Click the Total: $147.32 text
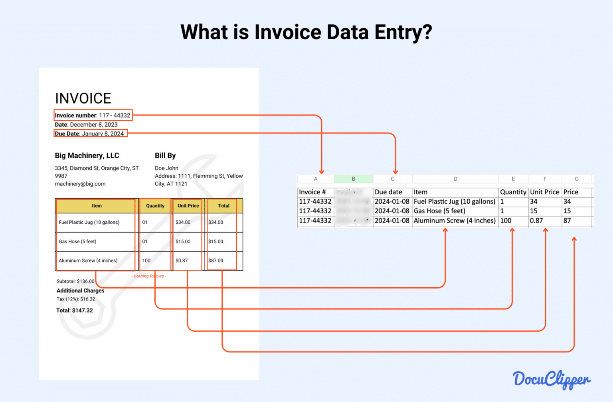The width and height of the screenshot is (613, 402). (75, 310)
